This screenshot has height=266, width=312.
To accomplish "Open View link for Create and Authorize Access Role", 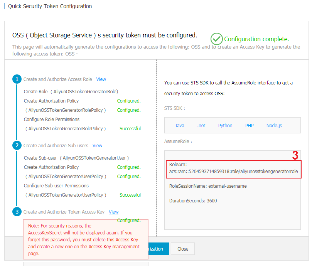I will (x=101, y=79).
